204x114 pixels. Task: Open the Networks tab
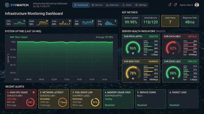[x=112, y=5]
